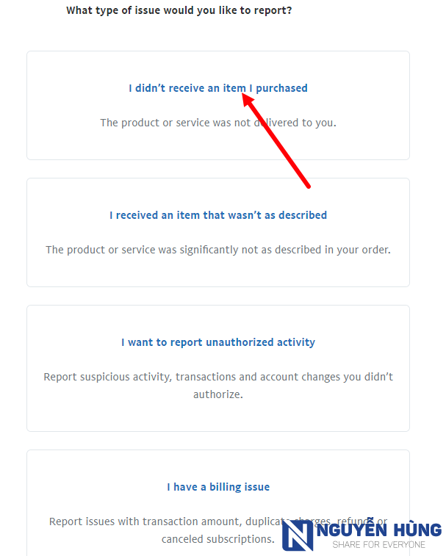Select 'I didn't receive an item I purchased'
The height and width of the screenshot is (556, 446).
(x=217, y=88)
